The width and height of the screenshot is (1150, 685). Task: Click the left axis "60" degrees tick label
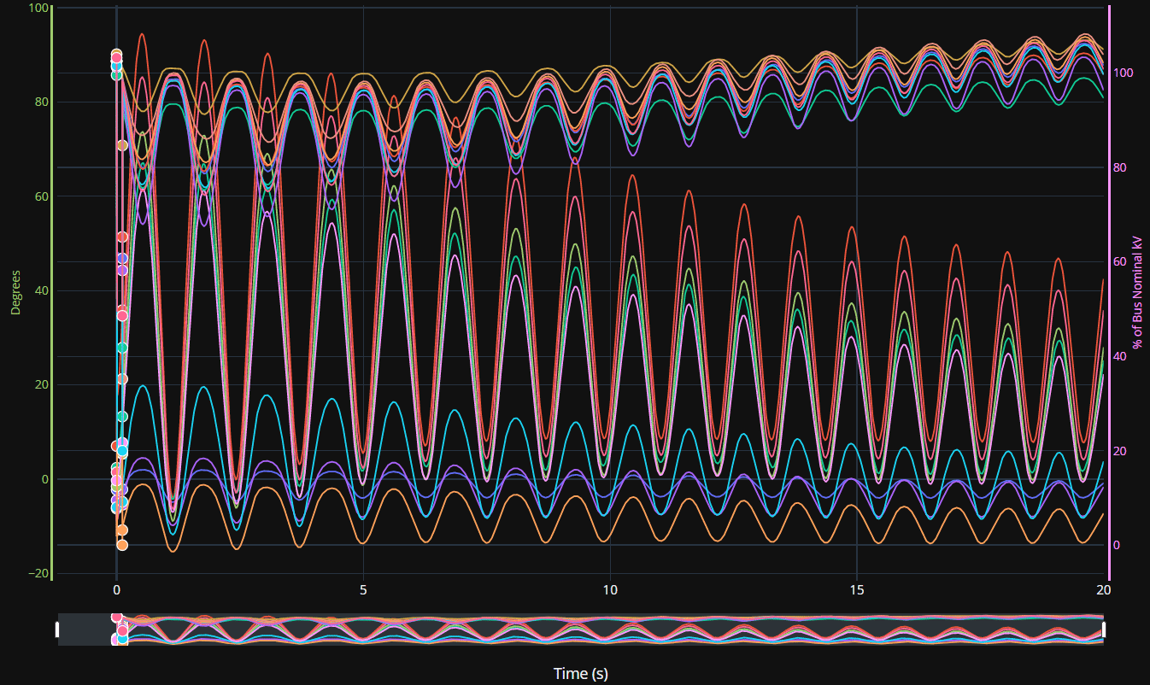click(x=40, y=196)
